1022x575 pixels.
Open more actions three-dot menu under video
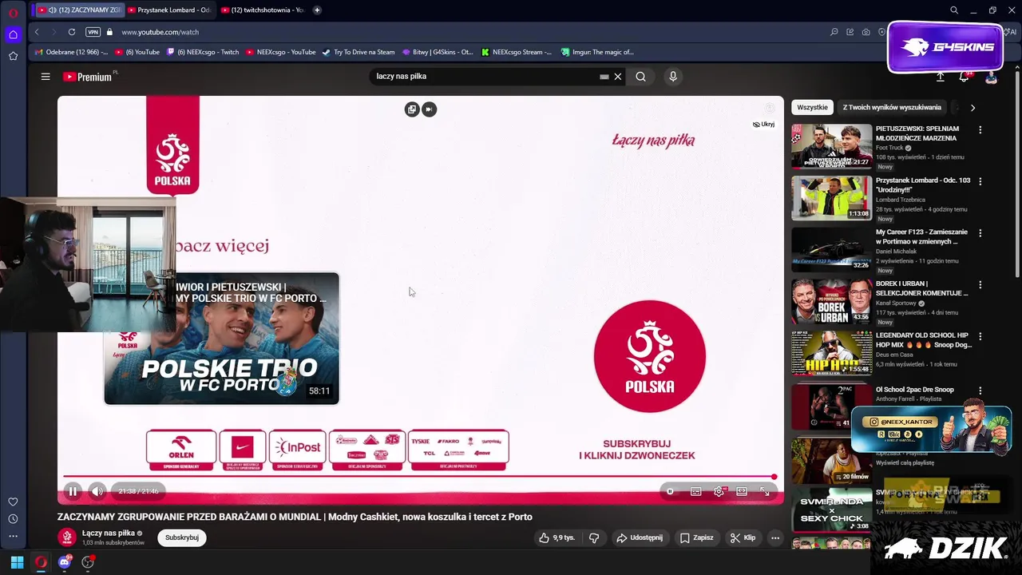(x=774, y=537)
